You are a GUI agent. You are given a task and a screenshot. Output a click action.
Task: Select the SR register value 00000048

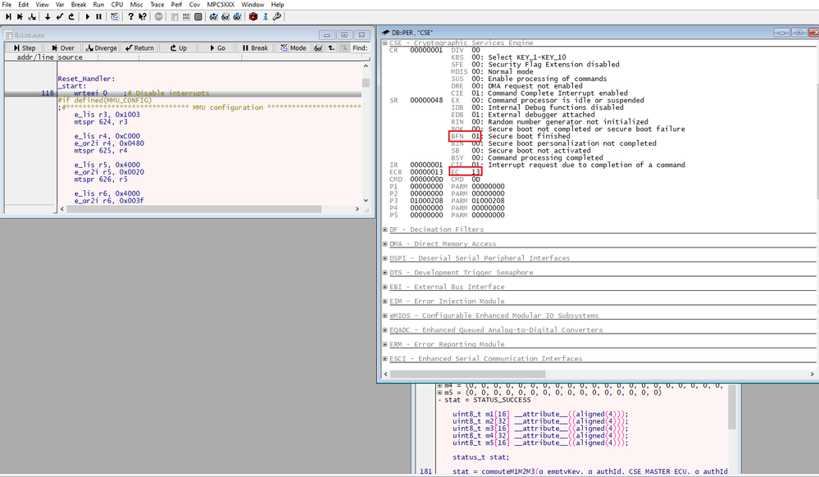pos(426,100)
